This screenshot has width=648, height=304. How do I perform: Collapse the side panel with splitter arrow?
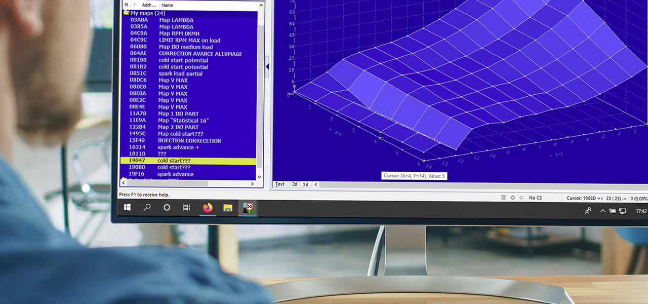click(267, 66)
